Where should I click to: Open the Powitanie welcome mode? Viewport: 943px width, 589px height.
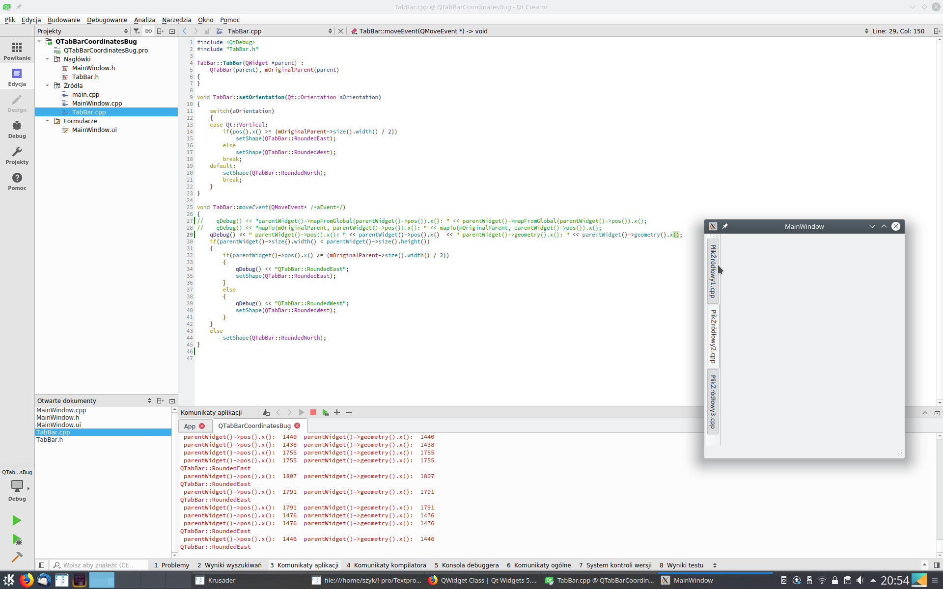tap(17, 51)
